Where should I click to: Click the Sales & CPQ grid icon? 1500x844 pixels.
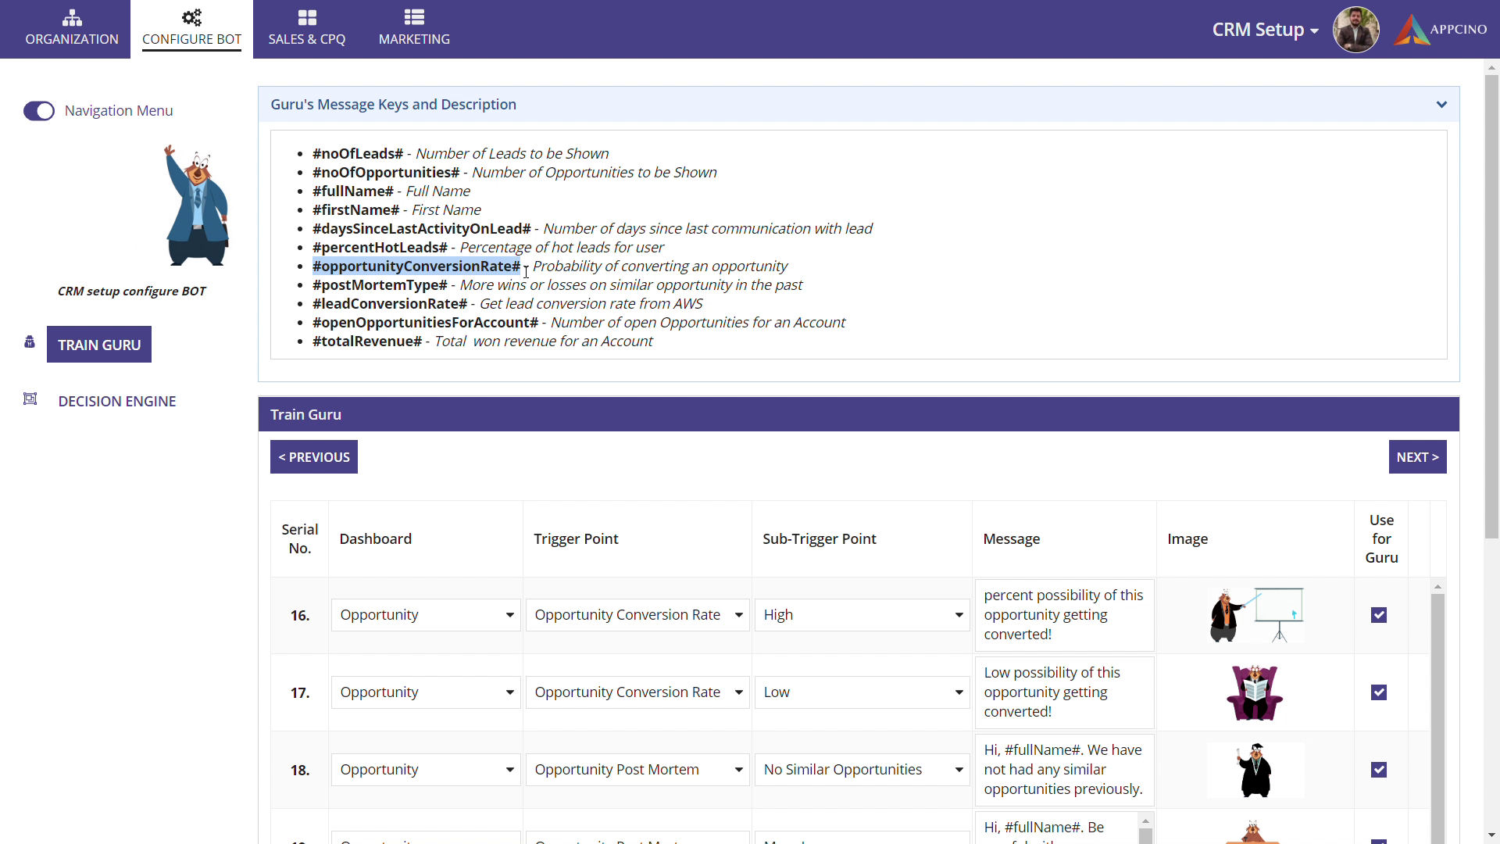pos(307,17)
